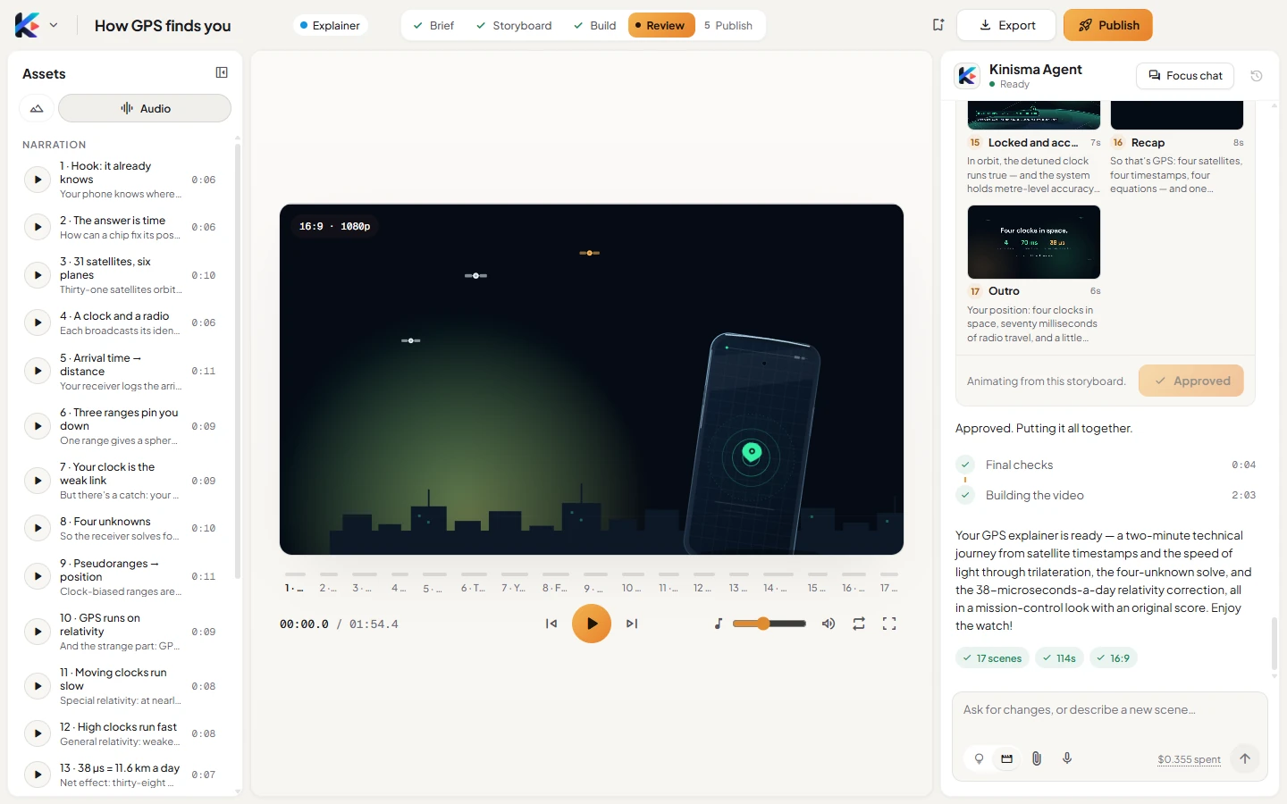Click the Export button
Image resolution: width=1287 pixels, height=804 pixels.
pos(1006,25)
